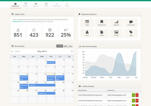151x106 pixels.
Task: Open the Reports bar-chart shortcut
Action: tap(116, 23)
